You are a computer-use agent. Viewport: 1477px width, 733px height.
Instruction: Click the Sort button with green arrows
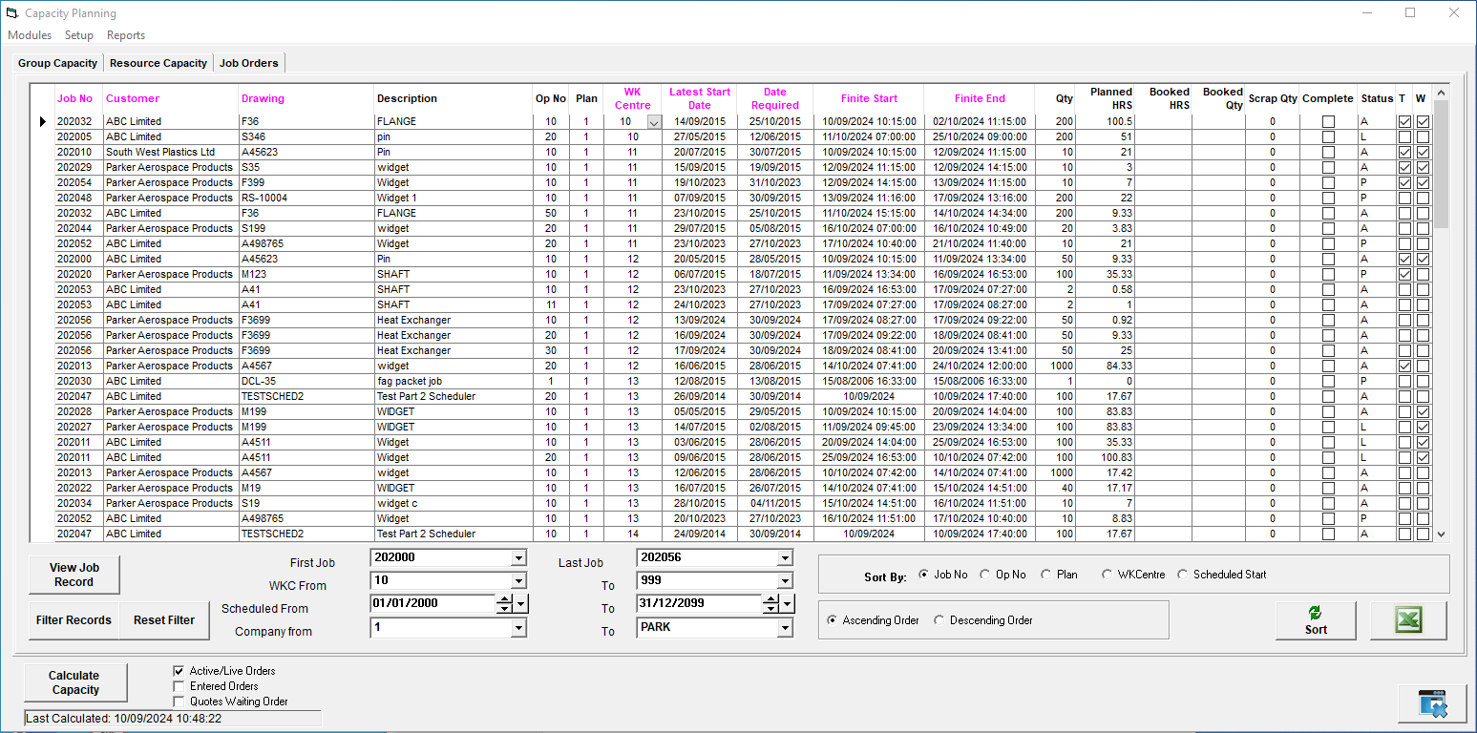click(x=1316, y=620)
